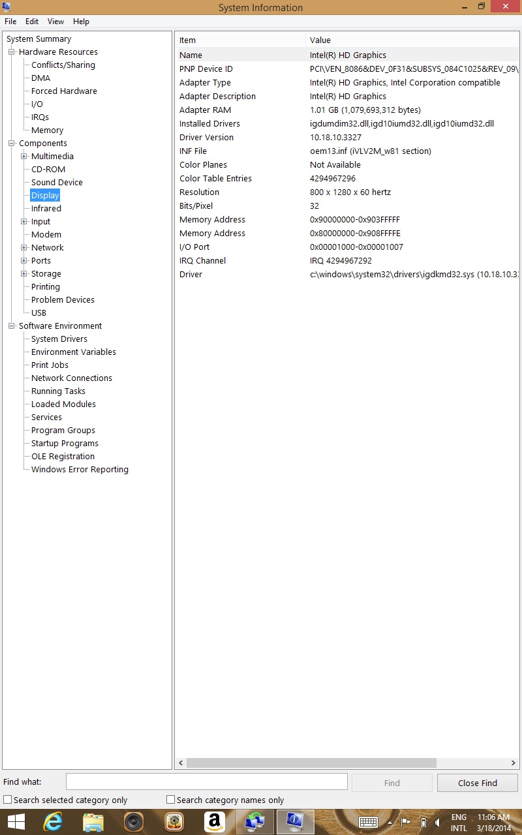The height and width of the screenshot is (835, 522).
Task: Click the horizontal scrollbar right arrow
Action: tap(514, 763)
